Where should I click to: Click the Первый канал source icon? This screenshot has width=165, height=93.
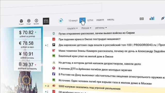click(x=54, y=74)
